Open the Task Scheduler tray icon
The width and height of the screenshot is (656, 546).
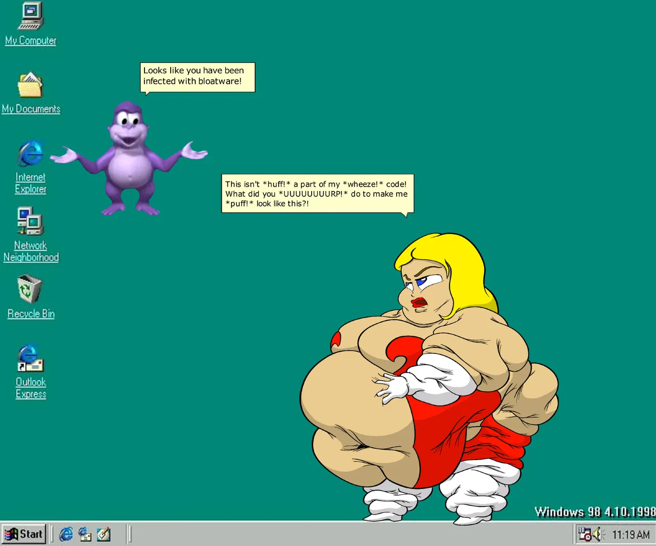click(x=584, y=534)
